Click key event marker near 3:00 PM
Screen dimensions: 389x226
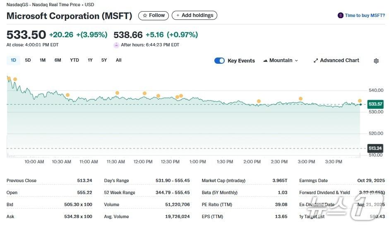300,99
